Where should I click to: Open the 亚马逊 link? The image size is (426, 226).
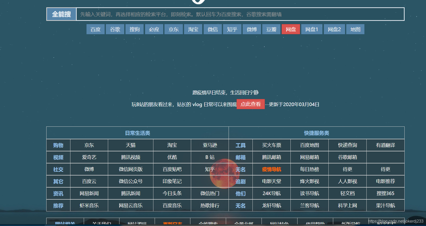pos(210,145)
